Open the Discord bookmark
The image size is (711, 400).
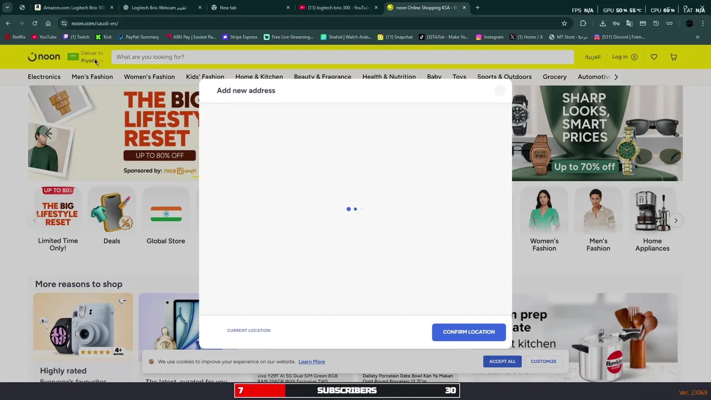click(619, 37)
